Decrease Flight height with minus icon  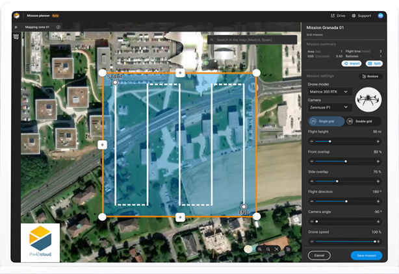[x=312, y=142]
